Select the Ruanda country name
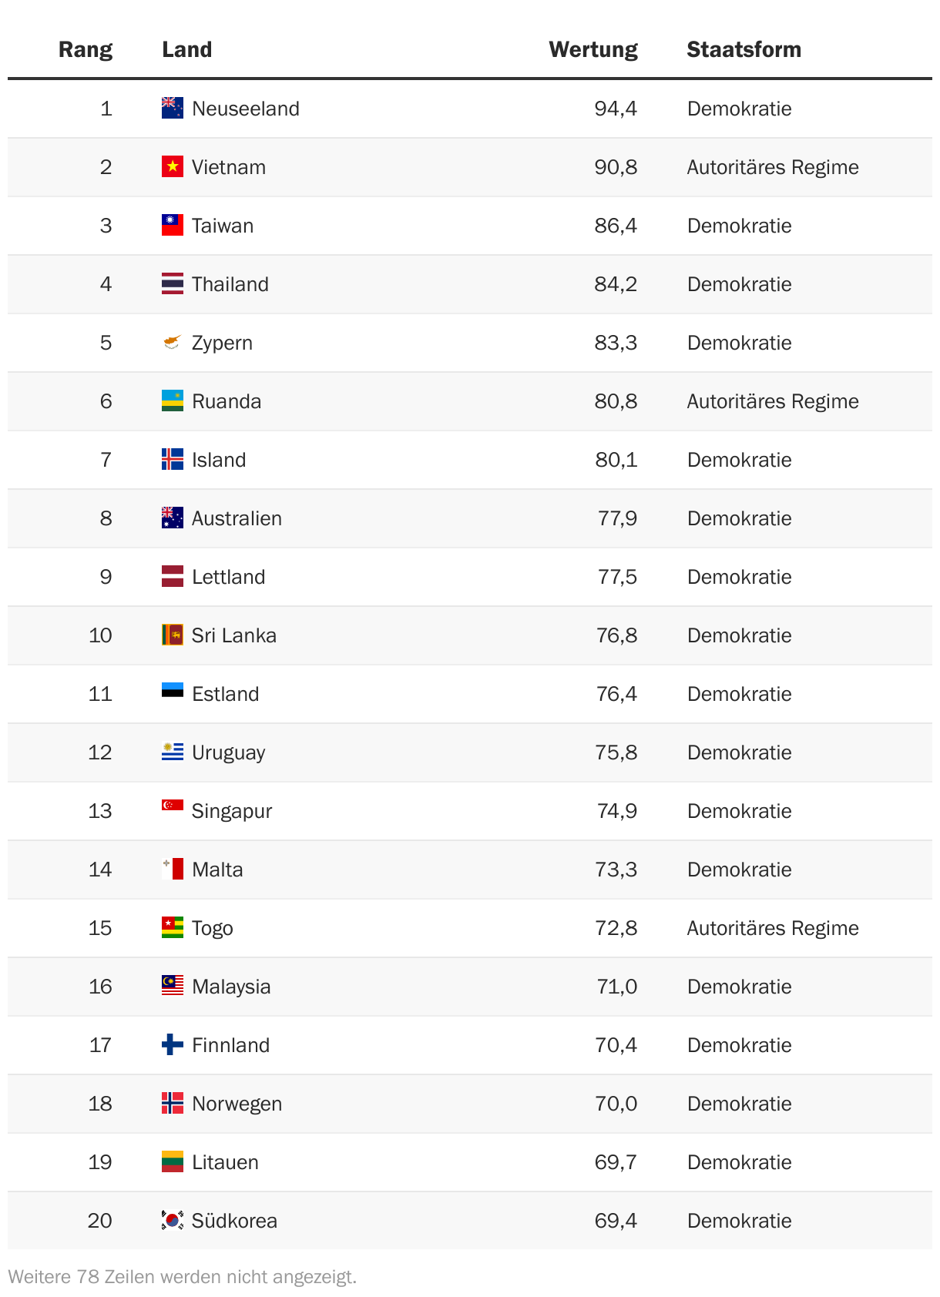 [x=227, y=401]
